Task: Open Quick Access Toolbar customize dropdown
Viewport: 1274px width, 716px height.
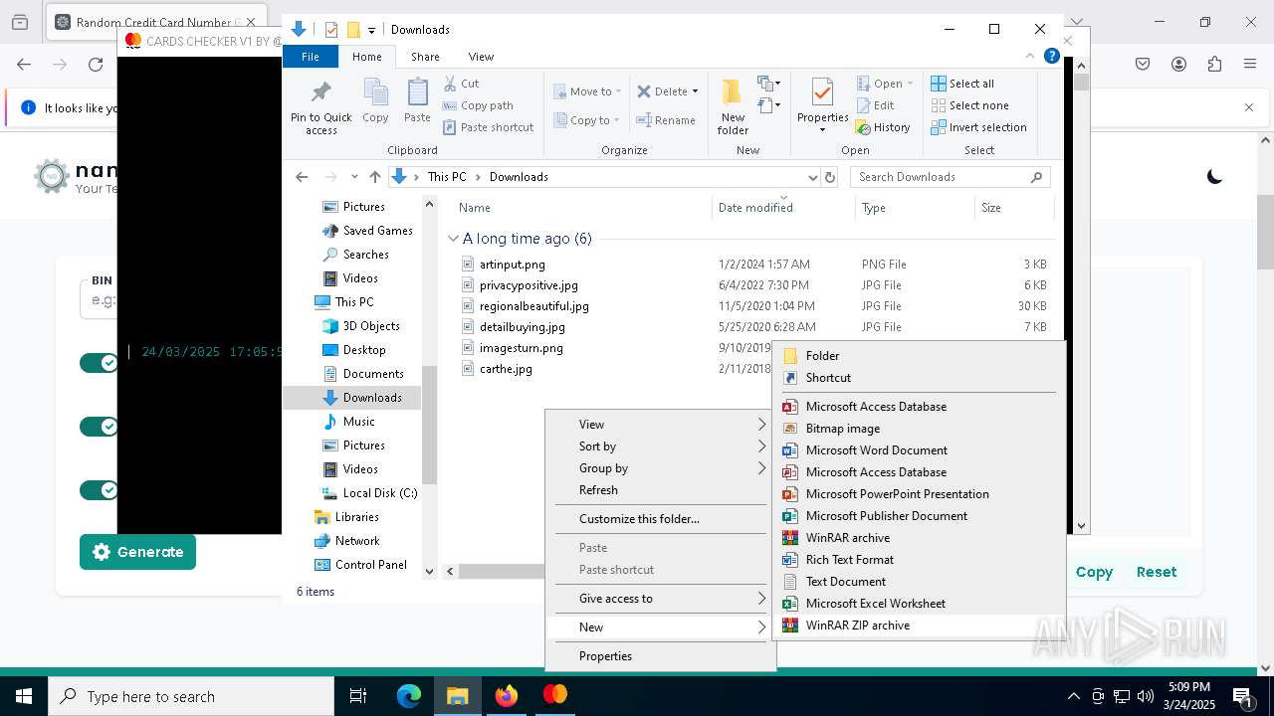Action: pyautogui.click(x=371, y=30)
